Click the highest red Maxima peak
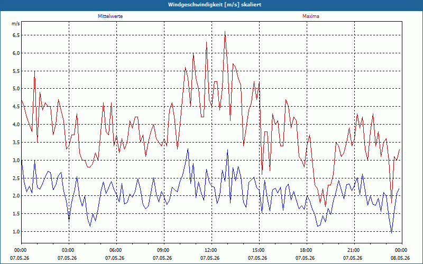This screenshot has width=423, height=264. coord(225,32)
